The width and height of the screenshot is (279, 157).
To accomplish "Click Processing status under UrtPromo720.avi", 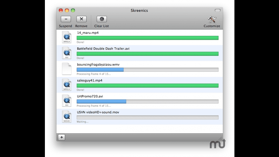I will (94, 106).
